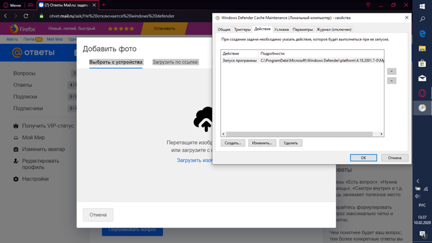Open the Mail.ru portal link
This screenshot has height=243, width=432.
(12, 39)
